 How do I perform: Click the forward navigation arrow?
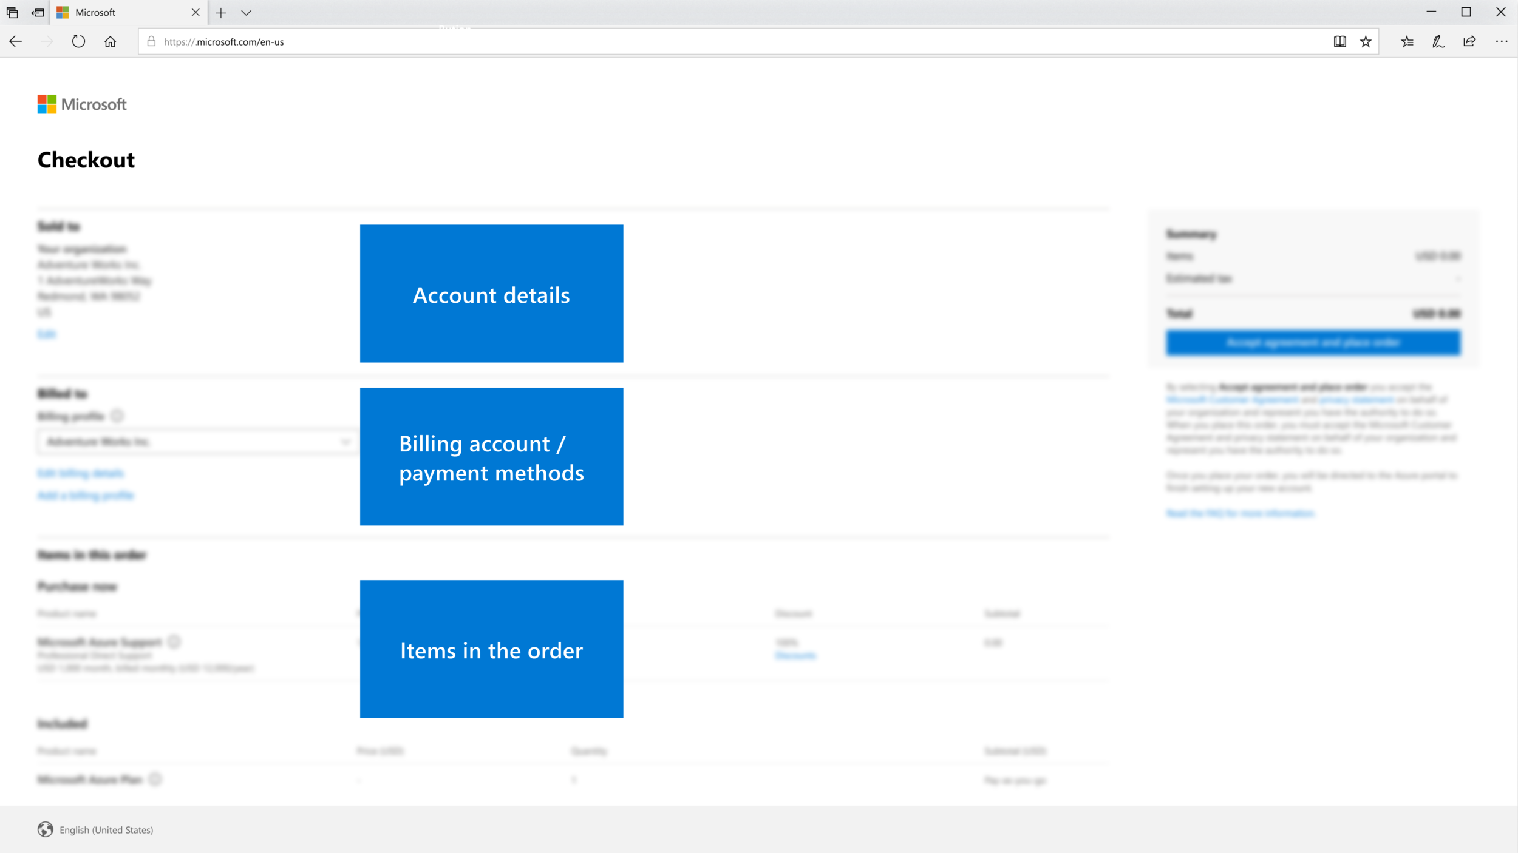pos(47,41)
